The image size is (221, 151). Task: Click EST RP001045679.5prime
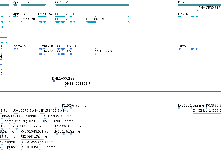tap(38, 147)
